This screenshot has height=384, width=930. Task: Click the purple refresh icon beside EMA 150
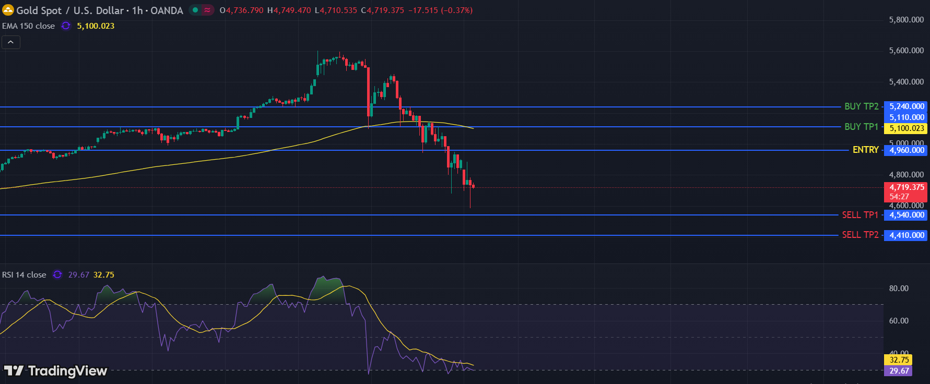(66, 26)
